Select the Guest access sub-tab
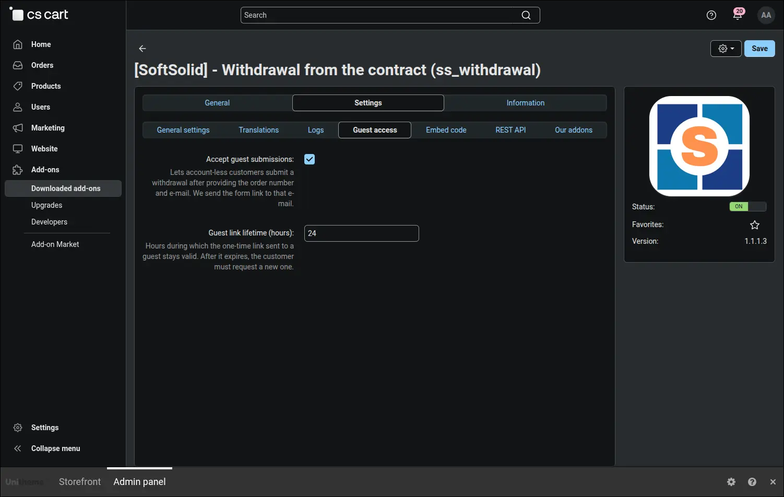Viewport: 784px width, 497px height. (375, 130)
